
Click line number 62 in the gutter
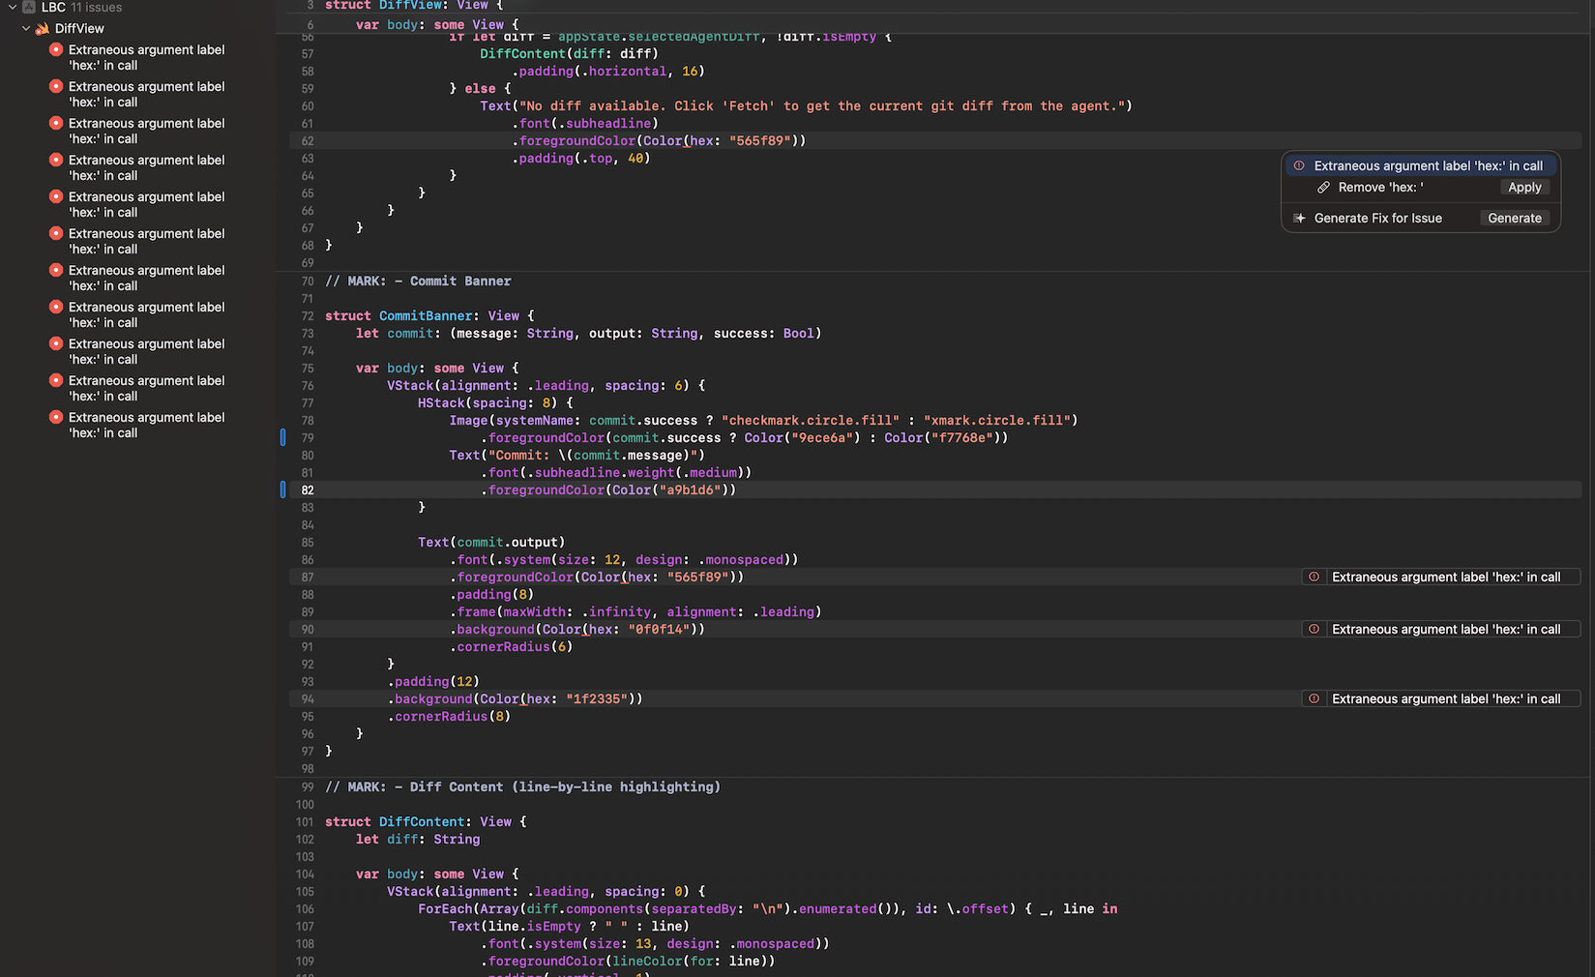click(308, 141)
